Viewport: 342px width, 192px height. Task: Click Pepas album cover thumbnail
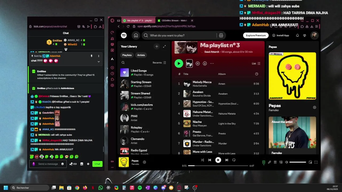124,162
